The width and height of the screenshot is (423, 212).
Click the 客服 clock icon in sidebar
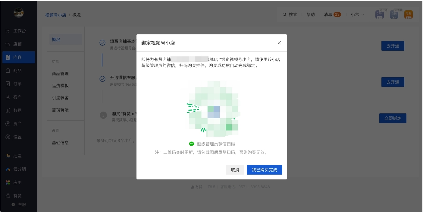13,204
